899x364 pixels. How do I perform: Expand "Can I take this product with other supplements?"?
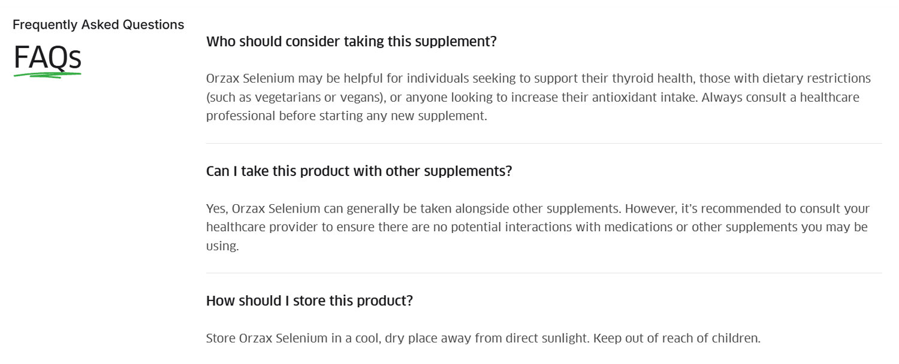[359, 171]
